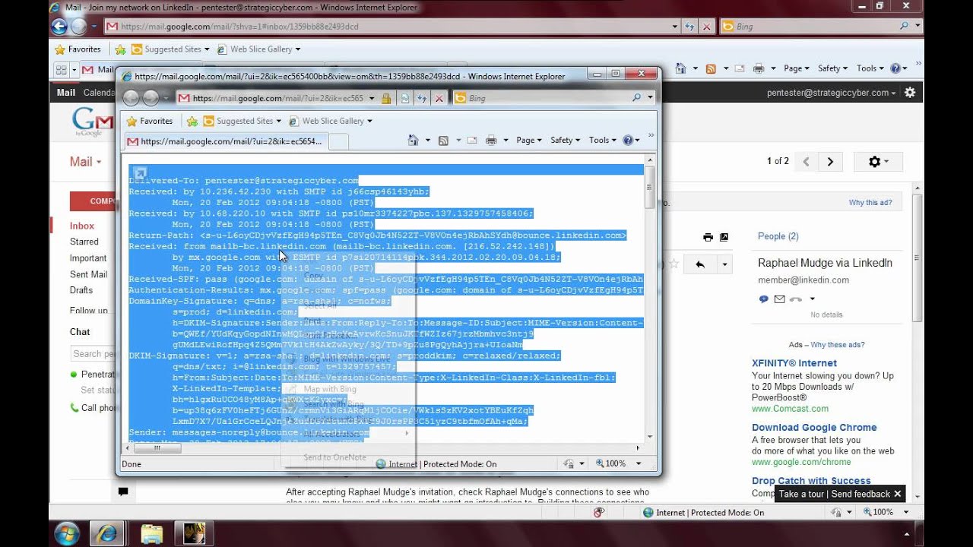Image resolution: width=973 pixels, height=547 pixels.
Task: Click the printer icon in popup command bar
Action: [491, 140]
